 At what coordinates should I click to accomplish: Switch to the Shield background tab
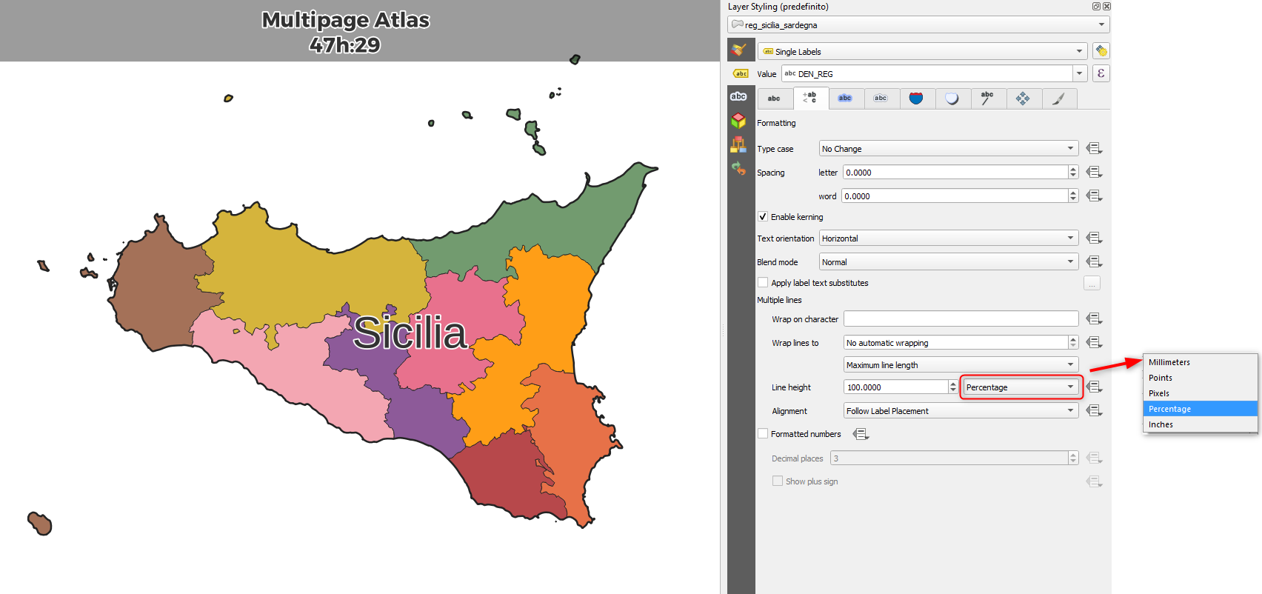(x=916, y=99)
